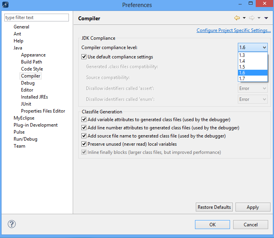Click the Cancel button

pos(251,224)
